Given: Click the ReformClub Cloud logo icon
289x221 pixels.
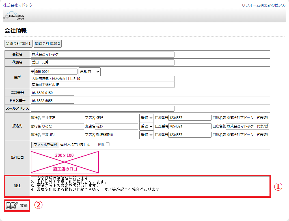Looking at the screenshot, I should (x=14, y=16).
